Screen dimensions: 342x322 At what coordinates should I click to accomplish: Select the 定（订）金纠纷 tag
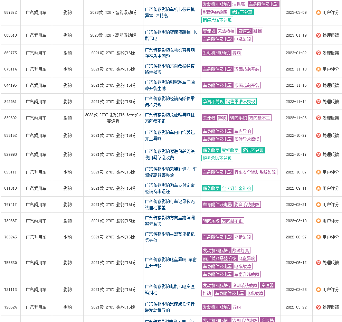pyautogui.click(x=237, y=188)
